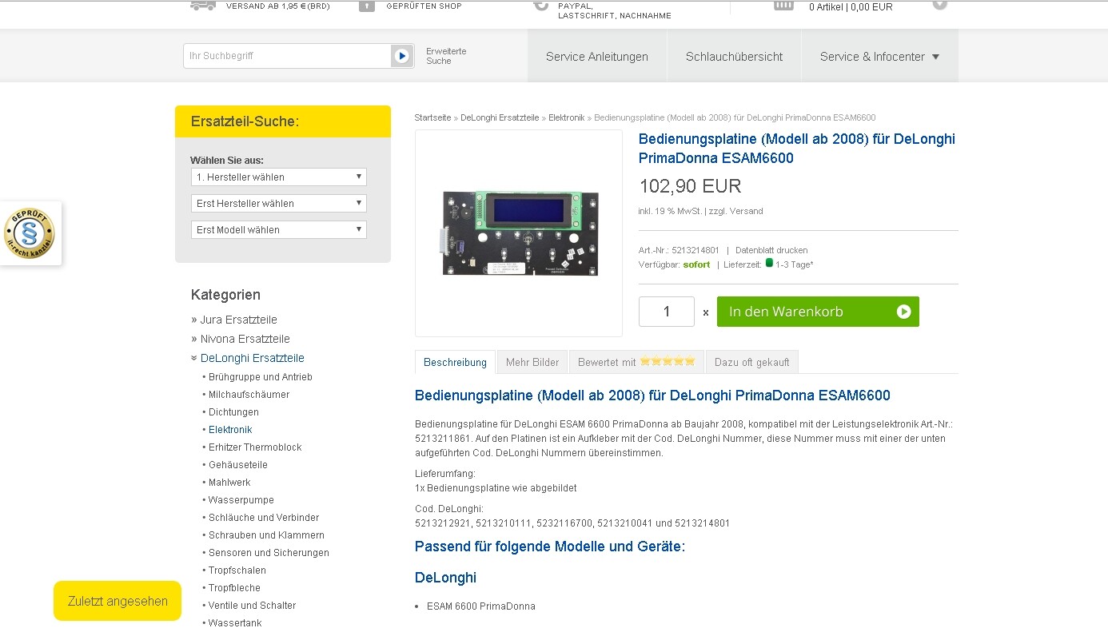Select Milchaufschäumer in the category list
This screenshot has height=628, width=1108.
249,395
